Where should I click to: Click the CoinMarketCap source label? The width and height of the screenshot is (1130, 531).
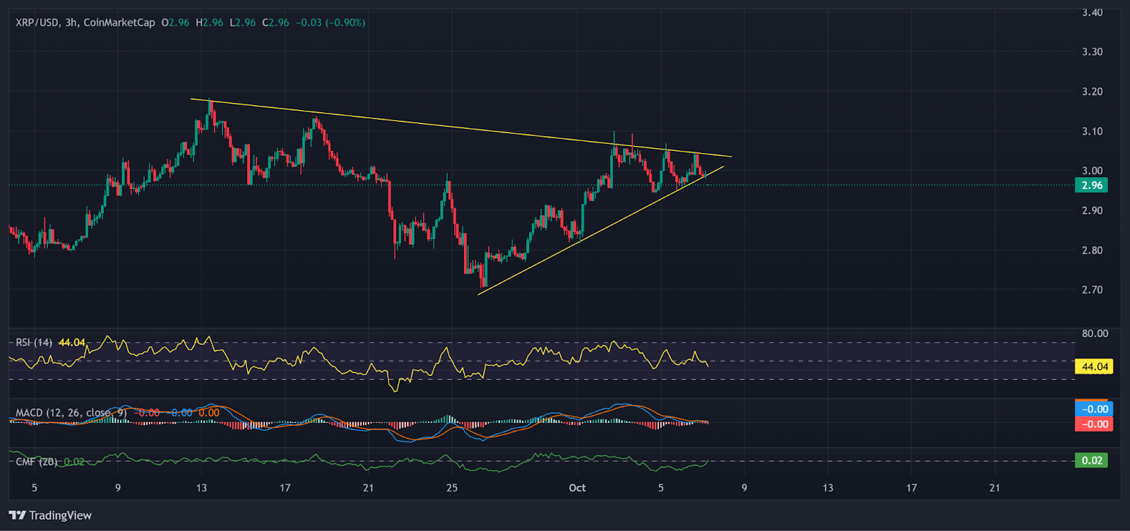point(119,23)
